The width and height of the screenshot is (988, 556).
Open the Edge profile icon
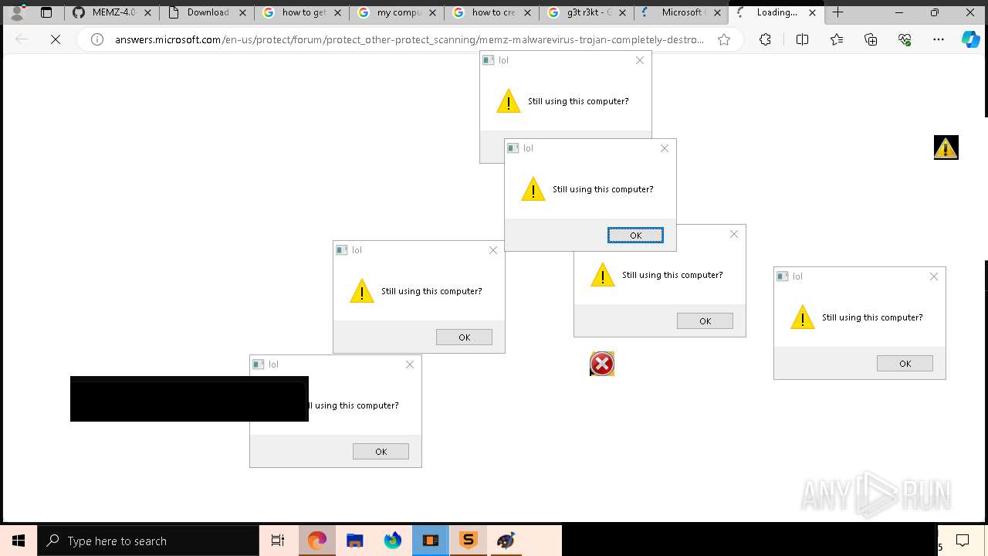coord(17,12)
